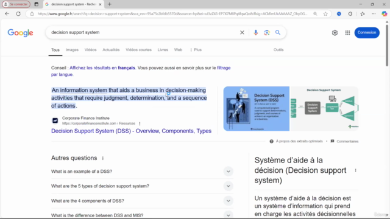
Task: Switch to the Vidéos tab
Action: tap(90, 50)
